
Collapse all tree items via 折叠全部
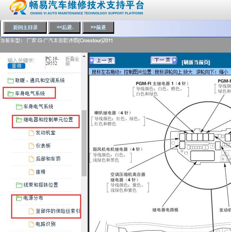click(x=72, y=61)
